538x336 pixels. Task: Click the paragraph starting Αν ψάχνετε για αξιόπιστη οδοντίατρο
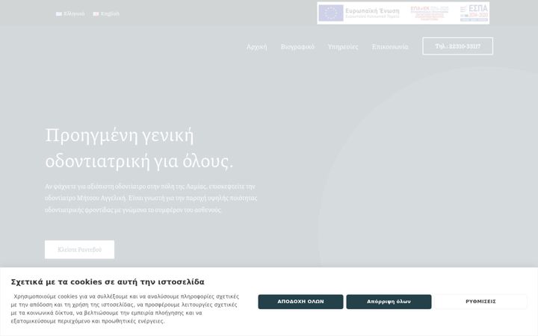151,198
